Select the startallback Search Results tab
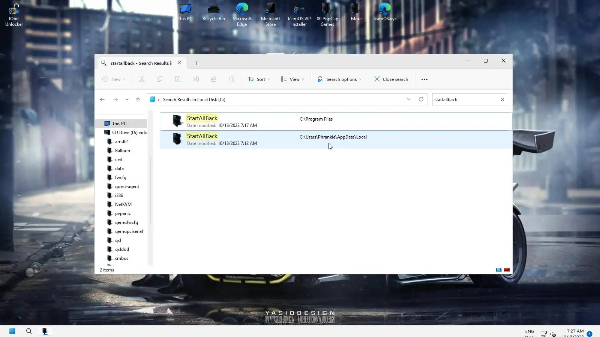 tap(141, 63)
